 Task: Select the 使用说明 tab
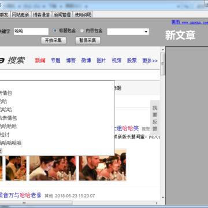[x=83, y=14]
